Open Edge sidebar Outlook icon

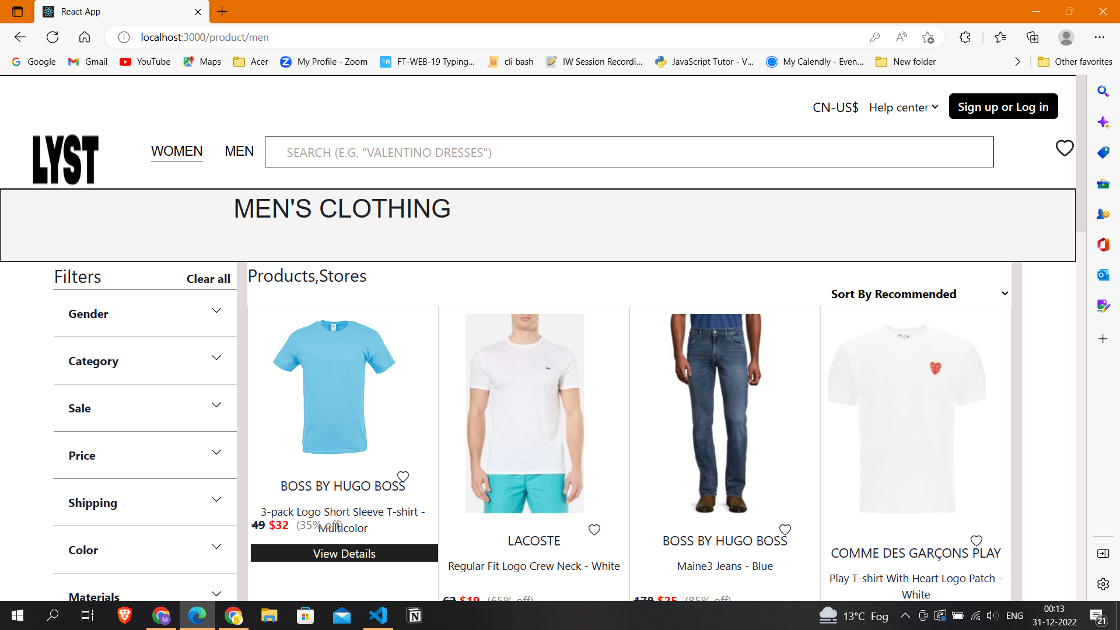point(1103,275)
